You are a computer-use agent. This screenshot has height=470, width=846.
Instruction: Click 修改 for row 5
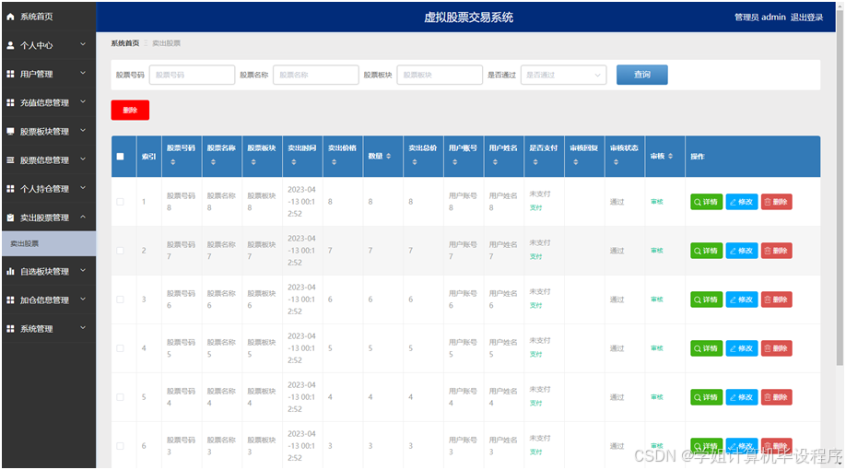coord(741,397)
